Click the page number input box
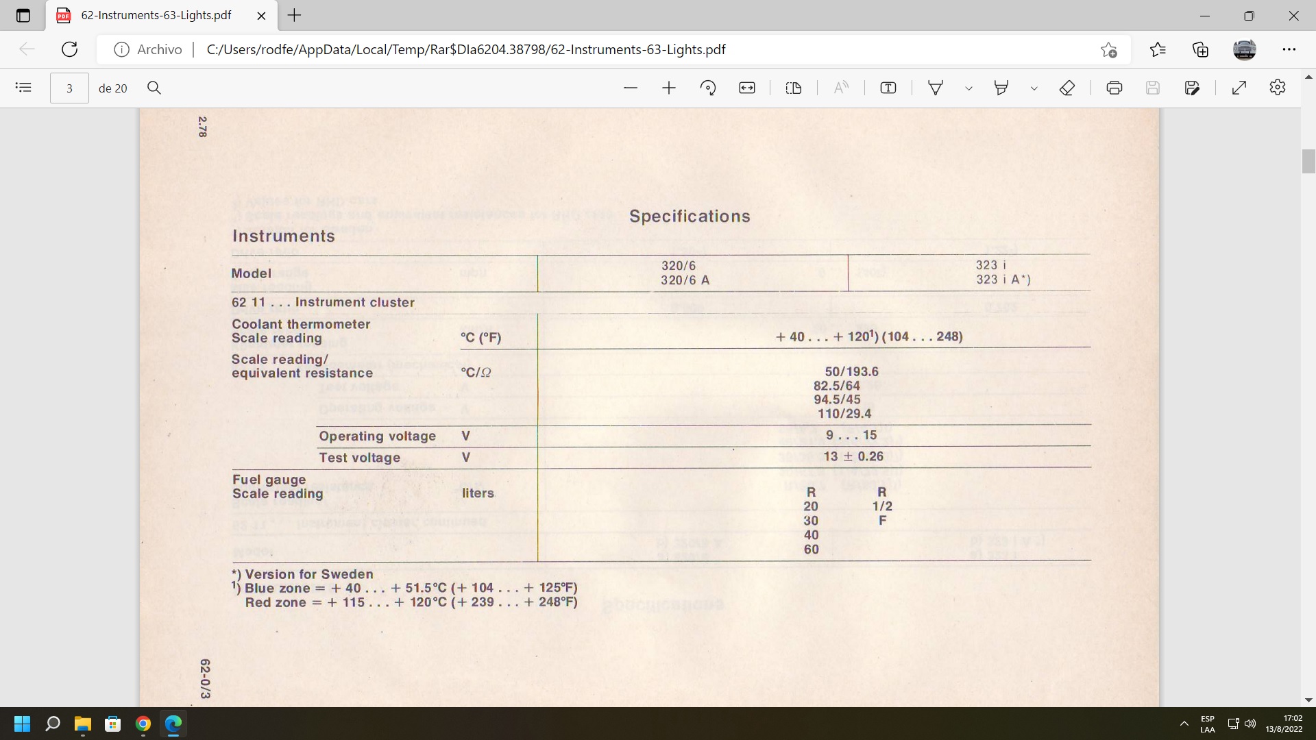Image resolution: width=1316 pixels, height=740 pixels. click(x=69, y=88)
